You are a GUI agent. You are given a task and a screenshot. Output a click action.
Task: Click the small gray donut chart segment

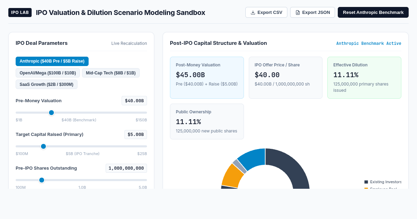click(x=239, y=167)
